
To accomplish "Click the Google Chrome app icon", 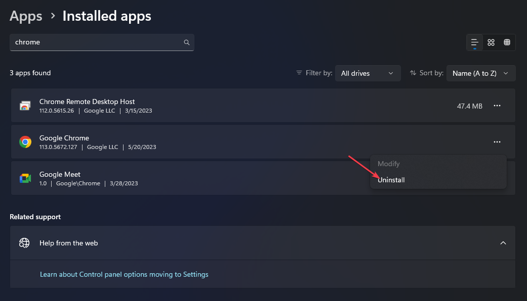I will pos(25,142).
